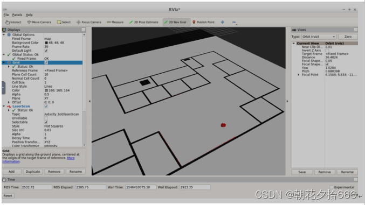
Task: Click the Global Status green checkmark
Action: pyautogui.click(x=9, y=55)
